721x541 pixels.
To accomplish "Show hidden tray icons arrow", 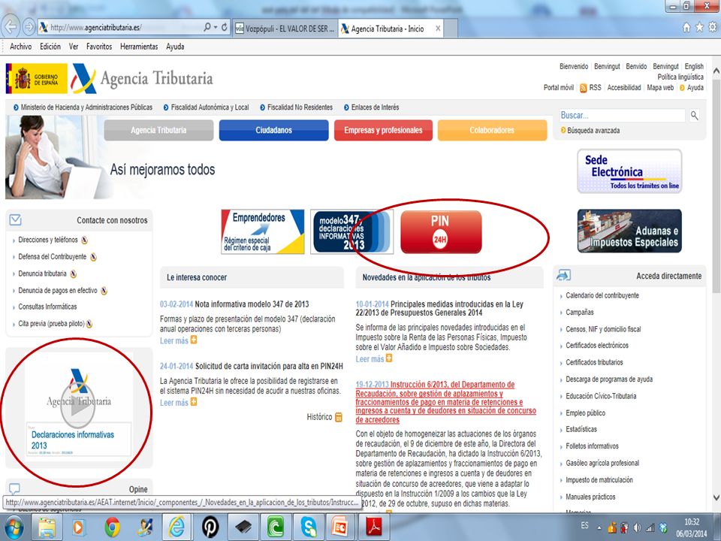I will (x=599, y=528).
